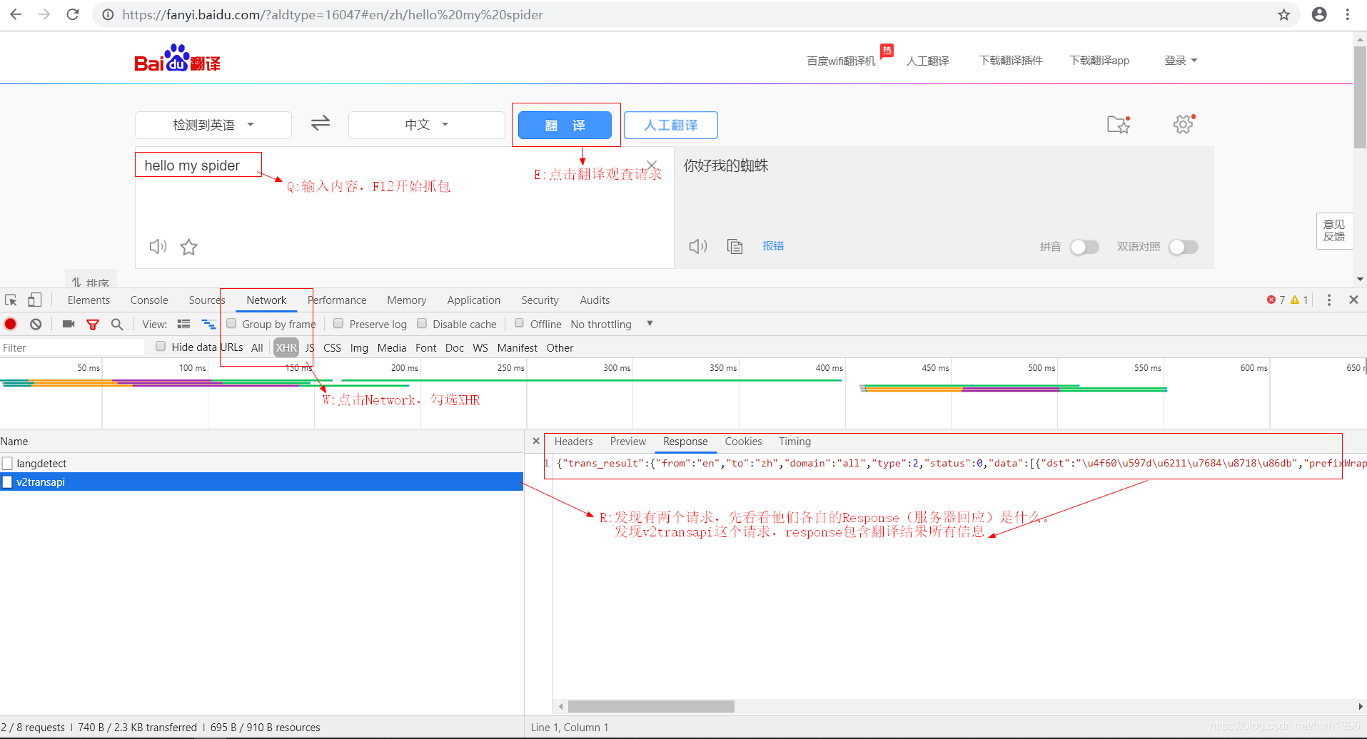Toggle the 双语对照 bilingual switch
This screenshot has width=1367, height=739.
click(x=1184, y=247)
